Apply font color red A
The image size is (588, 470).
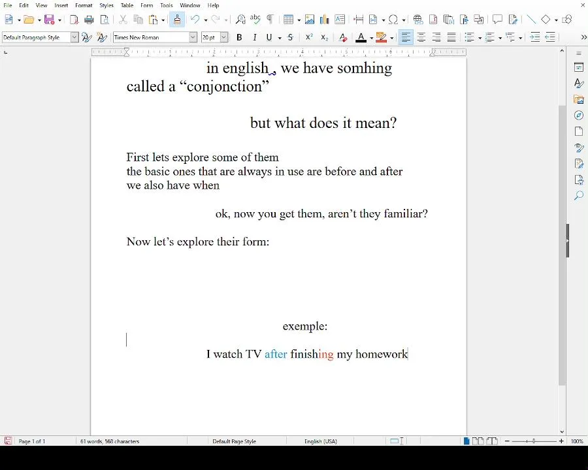coord(361,37)
